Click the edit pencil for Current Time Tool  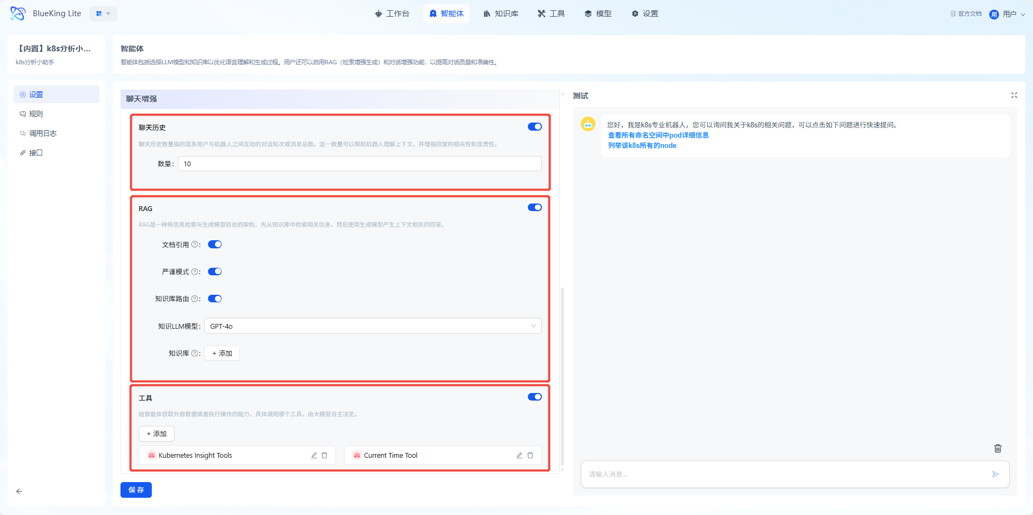tap(519, 456)
